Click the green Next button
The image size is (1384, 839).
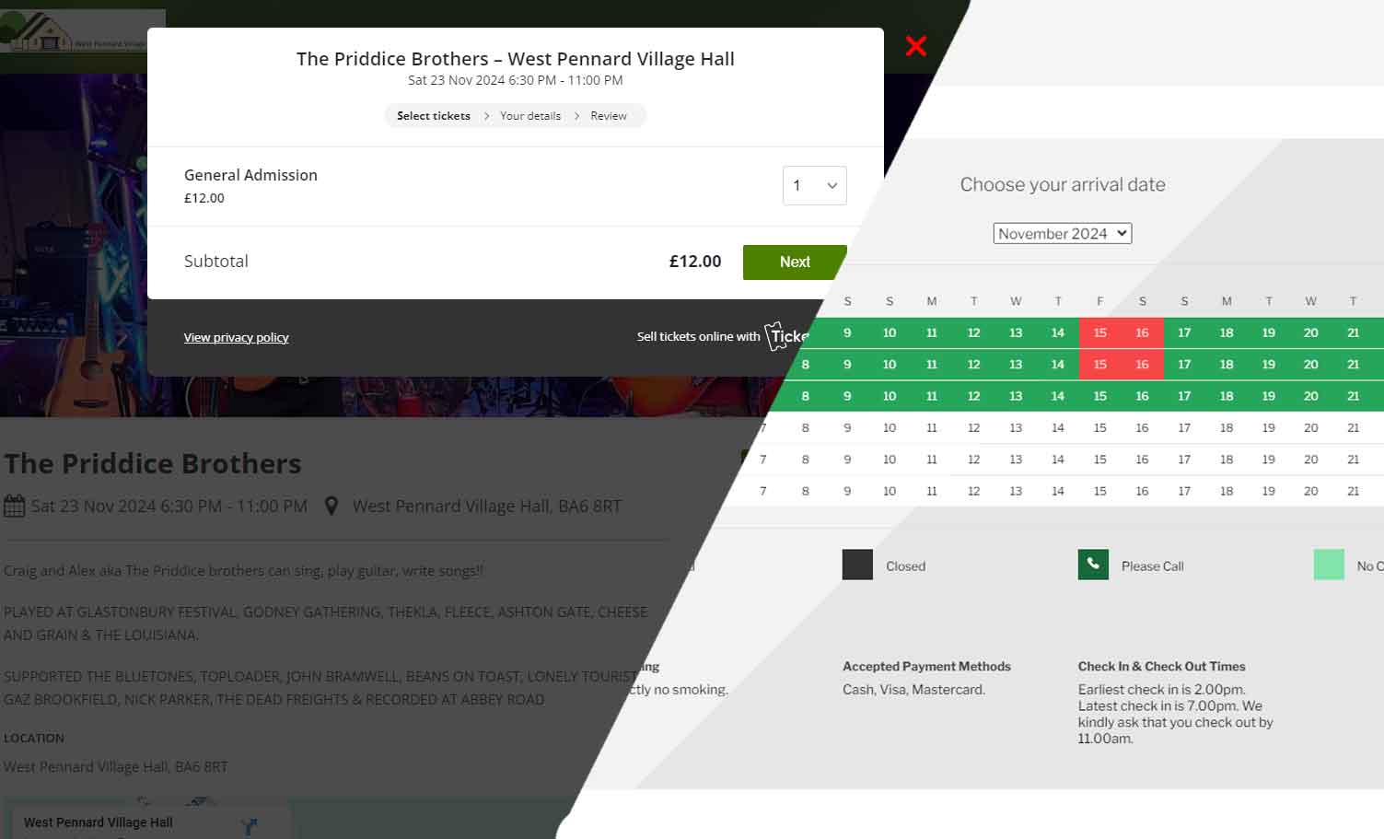pyautogui.click(x=795, y=262)
